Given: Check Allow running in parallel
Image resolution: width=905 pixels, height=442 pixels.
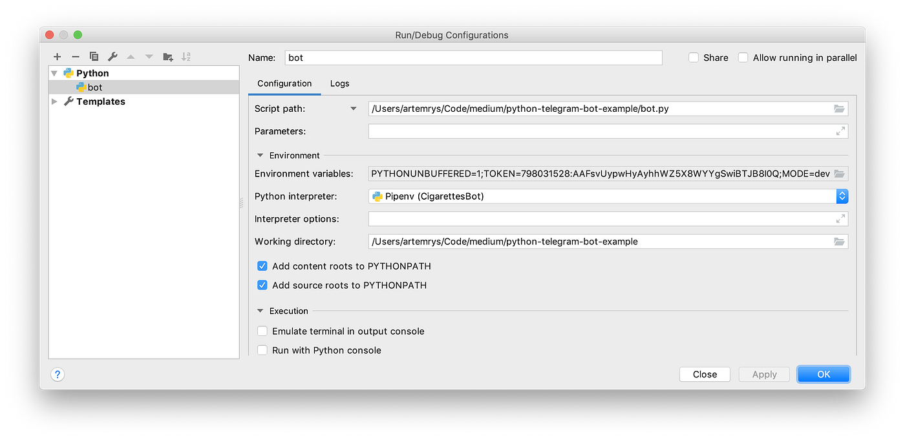Looking at the screenshot, I should click(743, 58).
